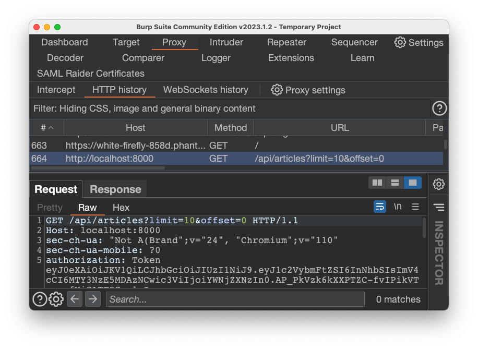Open the filter help question mark icon

(x=439, y=109)
